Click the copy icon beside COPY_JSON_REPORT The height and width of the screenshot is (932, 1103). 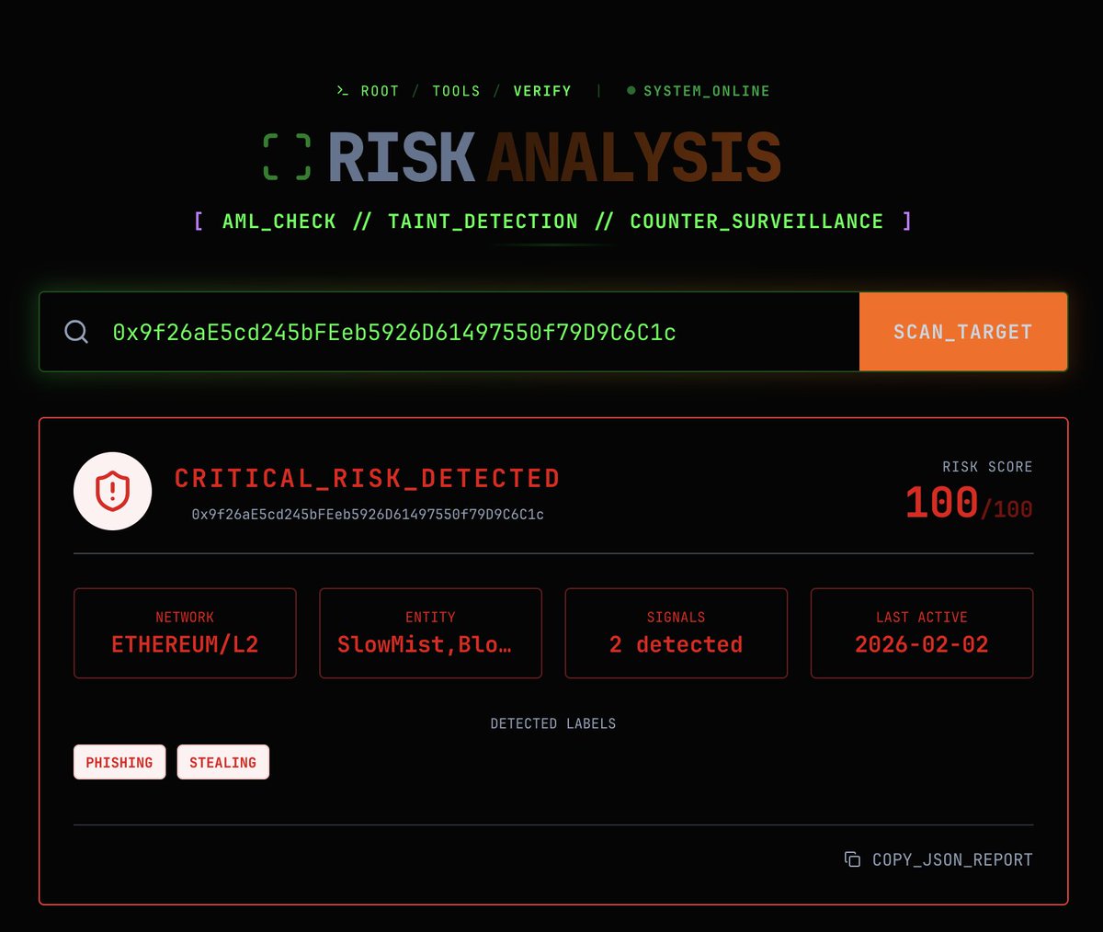tap(852, 859)
